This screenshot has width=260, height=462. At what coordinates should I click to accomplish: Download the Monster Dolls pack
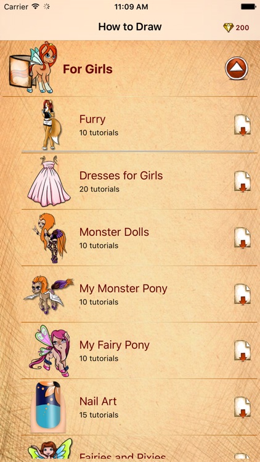(x=242, y=238)
